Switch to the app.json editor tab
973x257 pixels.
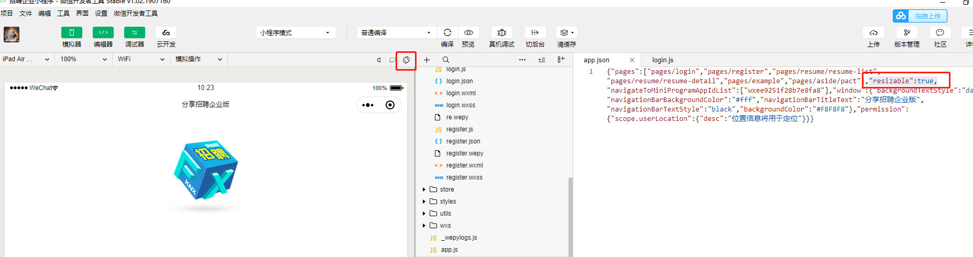597,60
